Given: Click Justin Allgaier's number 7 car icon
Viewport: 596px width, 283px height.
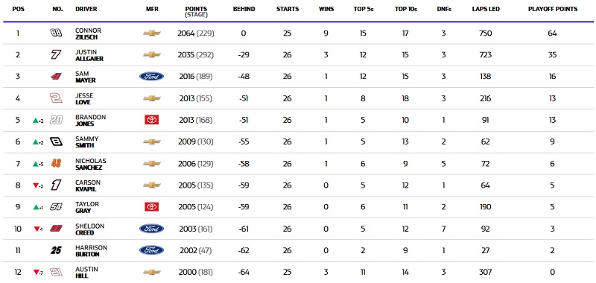Looking at the screenshot, I should pos(56,54).
